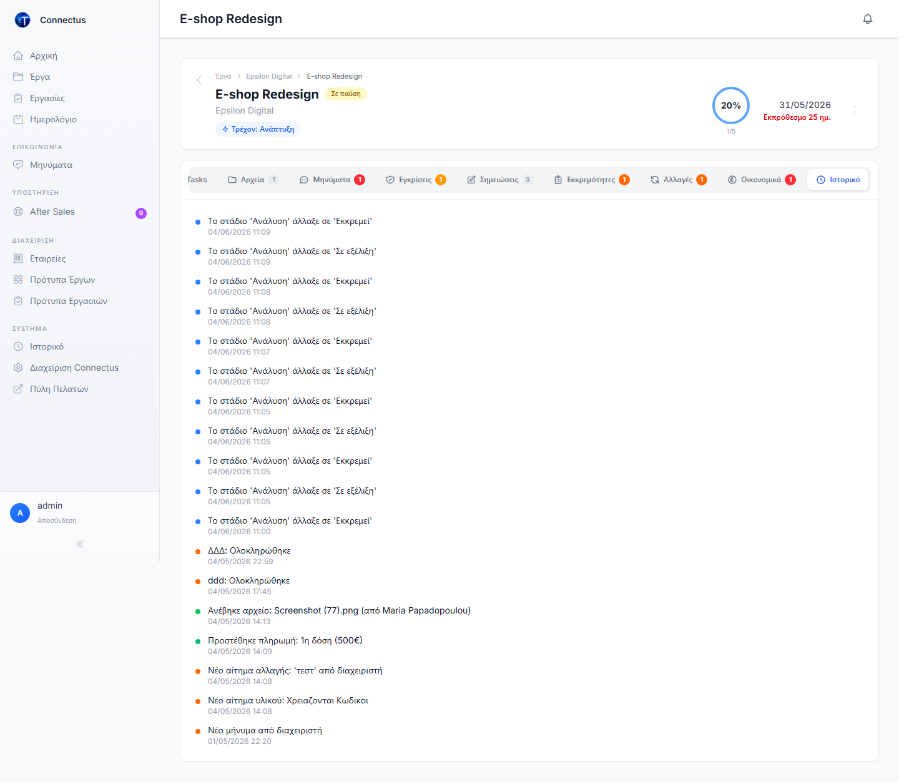Open Έργα in the sidebar
899x782 pixels.
tap(79, 77)
